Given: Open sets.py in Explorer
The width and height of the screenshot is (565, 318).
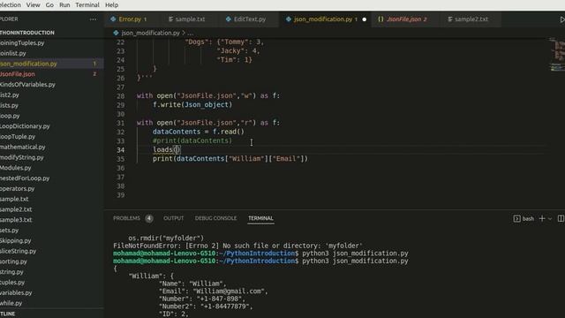Looking at the screenshot, I should tap(52, 230).
